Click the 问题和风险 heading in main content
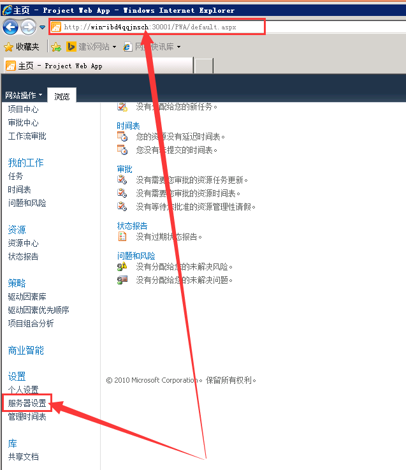The width and height of the screenshot is (406, 470). (x=136, y=256)
